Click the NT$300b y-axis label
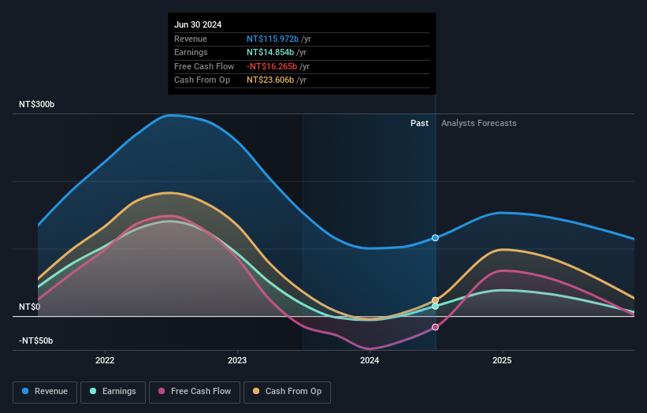The height and width of the screenshot is (413, 647). coord(37,104)
